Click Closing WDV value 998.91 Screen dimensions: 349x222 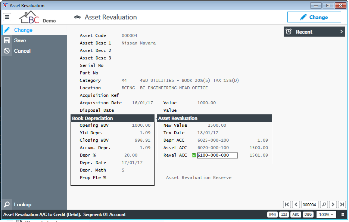click(x=143, y=140)
